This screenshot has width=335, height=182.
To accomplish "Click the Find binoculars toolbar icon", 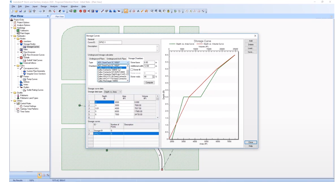I will (50, 11).
